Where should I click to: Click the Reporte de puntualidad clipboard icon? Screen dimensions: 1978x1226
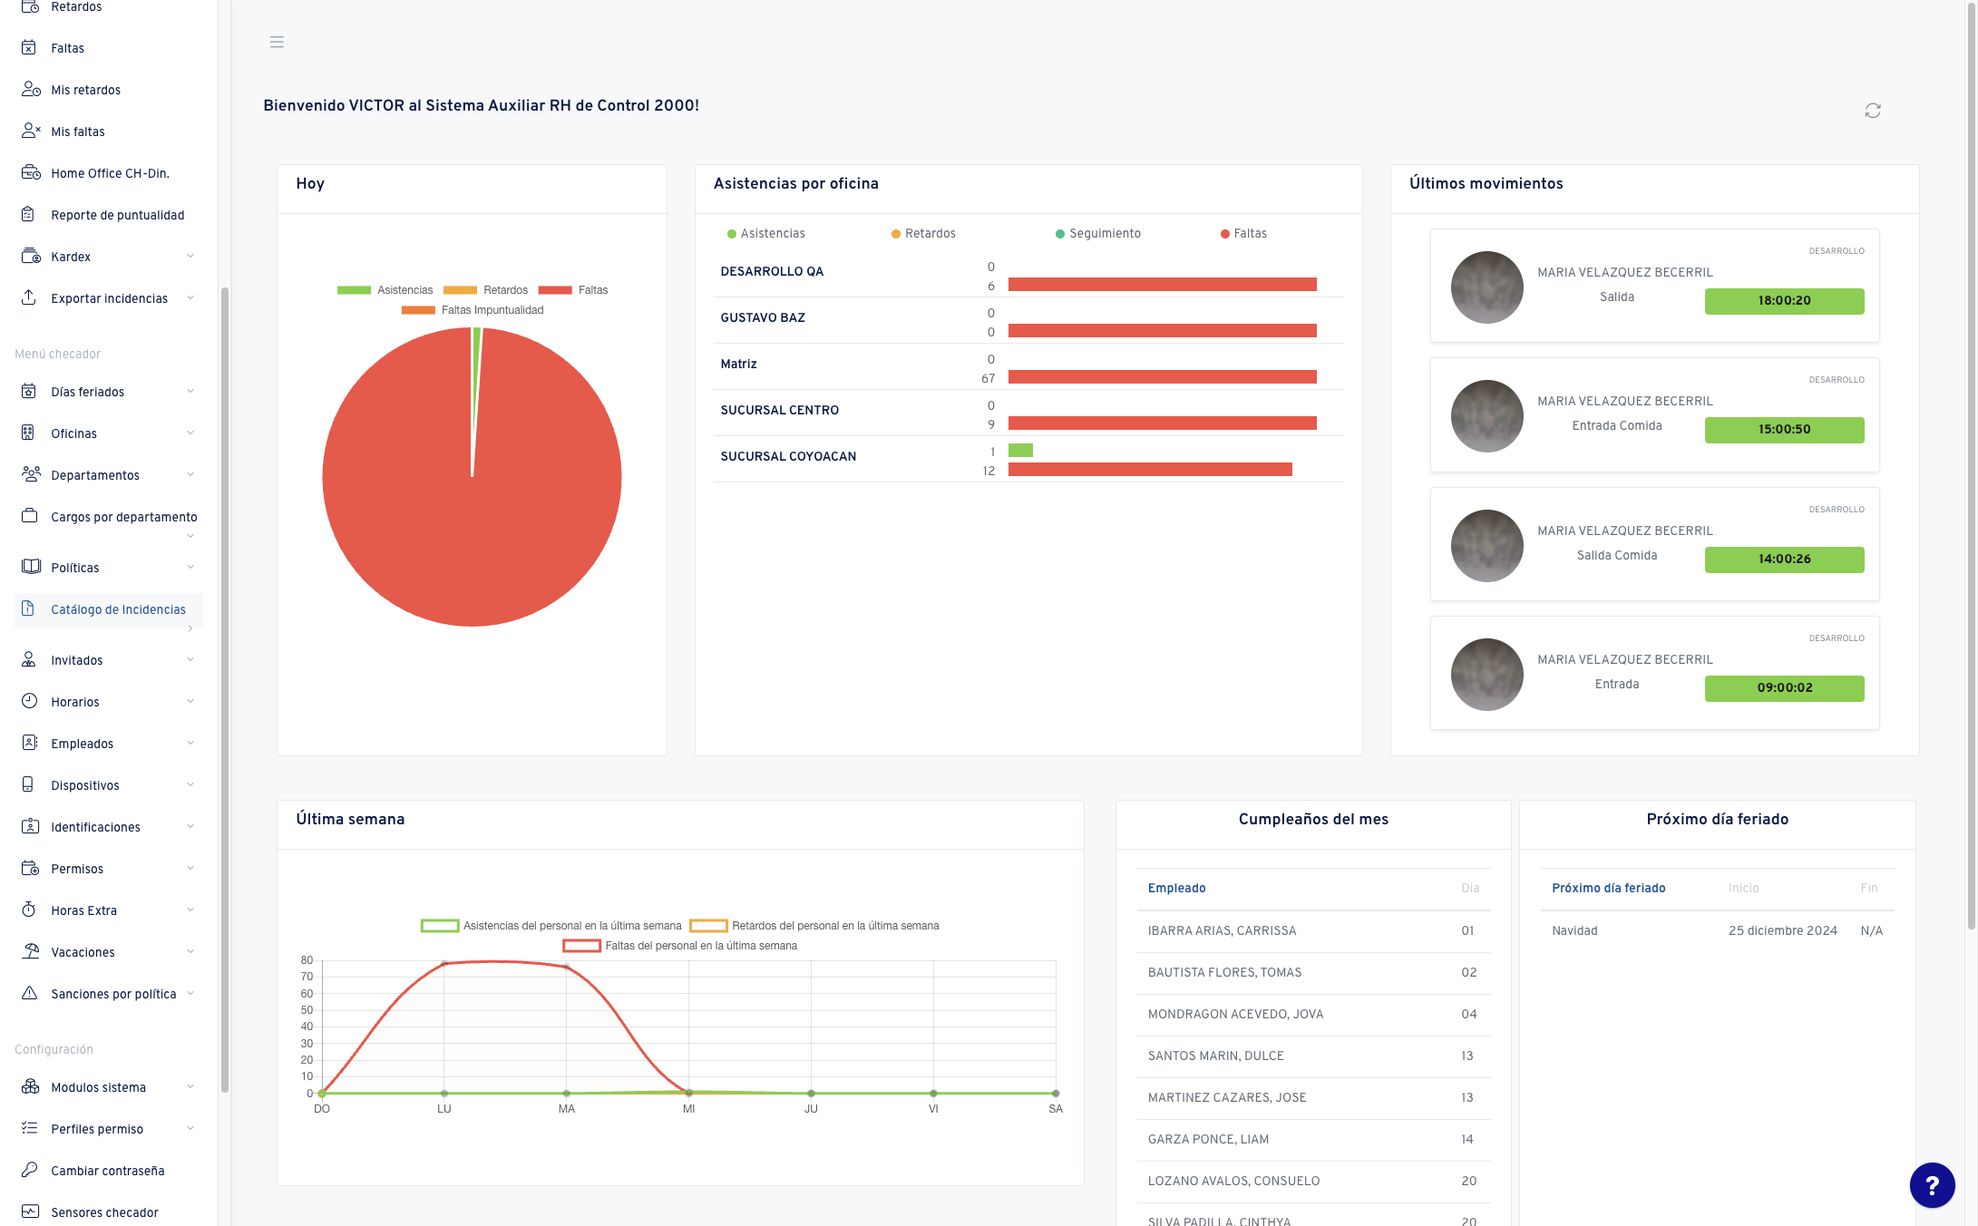point(29,215)
